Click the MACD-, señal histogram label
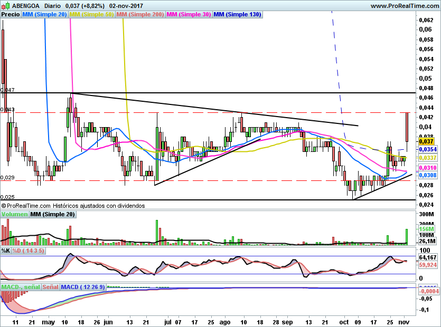The image size is (441, 327). 21,287
